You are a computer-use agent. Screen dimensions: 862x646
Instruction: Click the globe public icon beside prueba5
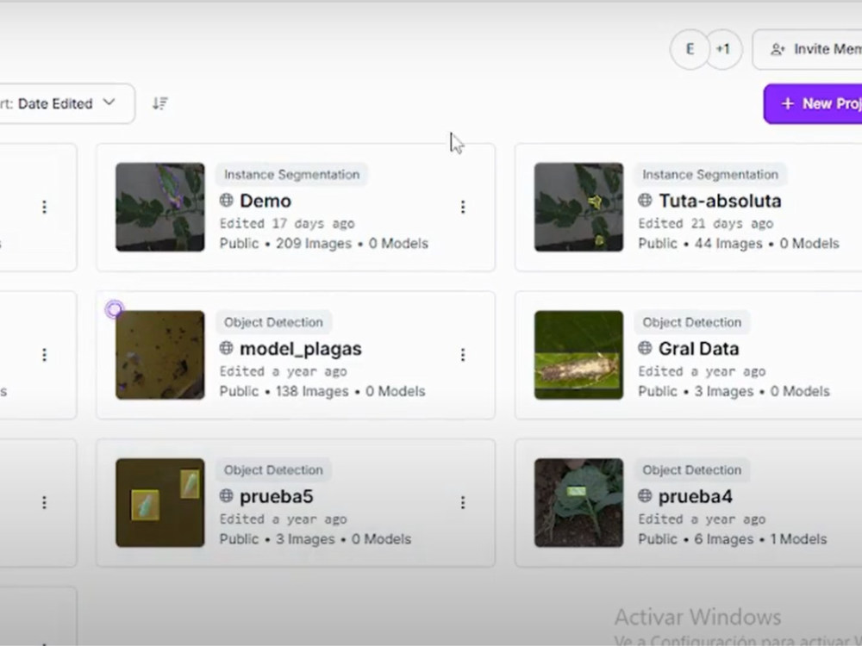point(227,495)
